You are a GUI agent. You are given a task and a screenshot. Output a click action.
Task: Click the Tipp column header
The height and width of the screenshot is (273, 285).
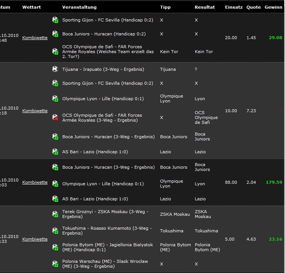165,8
